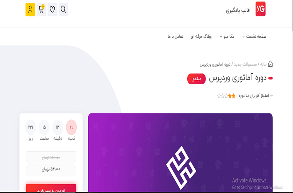Click the home icon in breadcrumb
The image size is (293, 193).
(270, 64)
